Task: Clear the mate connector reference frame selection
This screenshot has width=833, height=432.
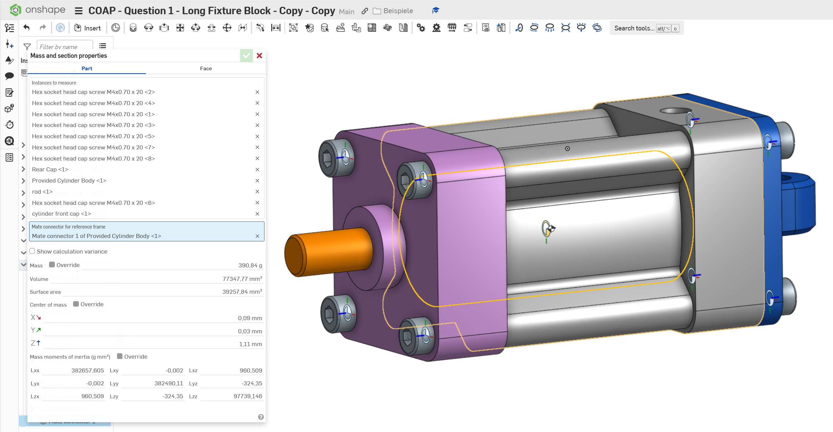Action: [x=257, y=236]
